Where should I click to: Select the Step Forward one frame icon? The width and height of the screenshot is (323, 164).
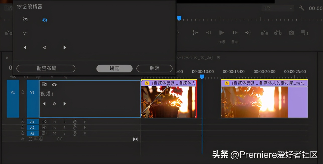(235, 33)
